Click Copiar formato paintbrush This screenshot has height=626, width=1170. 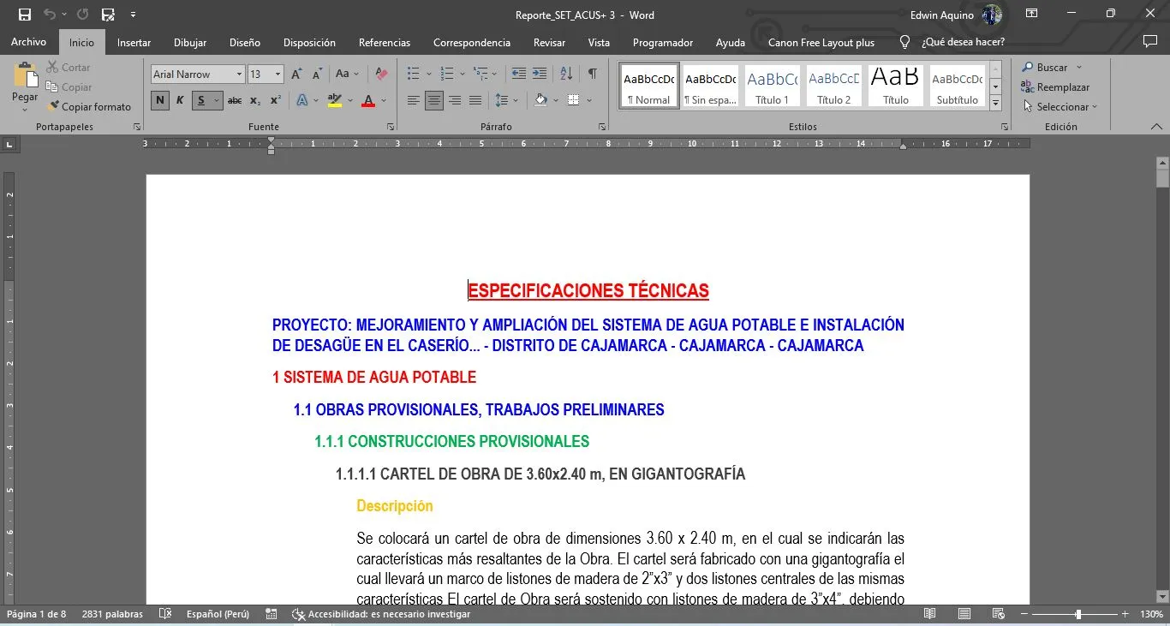[x=90, y=107]
